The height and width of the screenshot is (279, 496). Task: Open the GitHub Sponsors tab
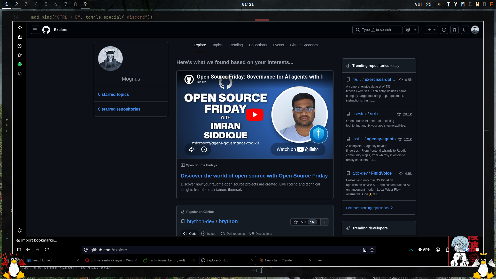[304, 45]
